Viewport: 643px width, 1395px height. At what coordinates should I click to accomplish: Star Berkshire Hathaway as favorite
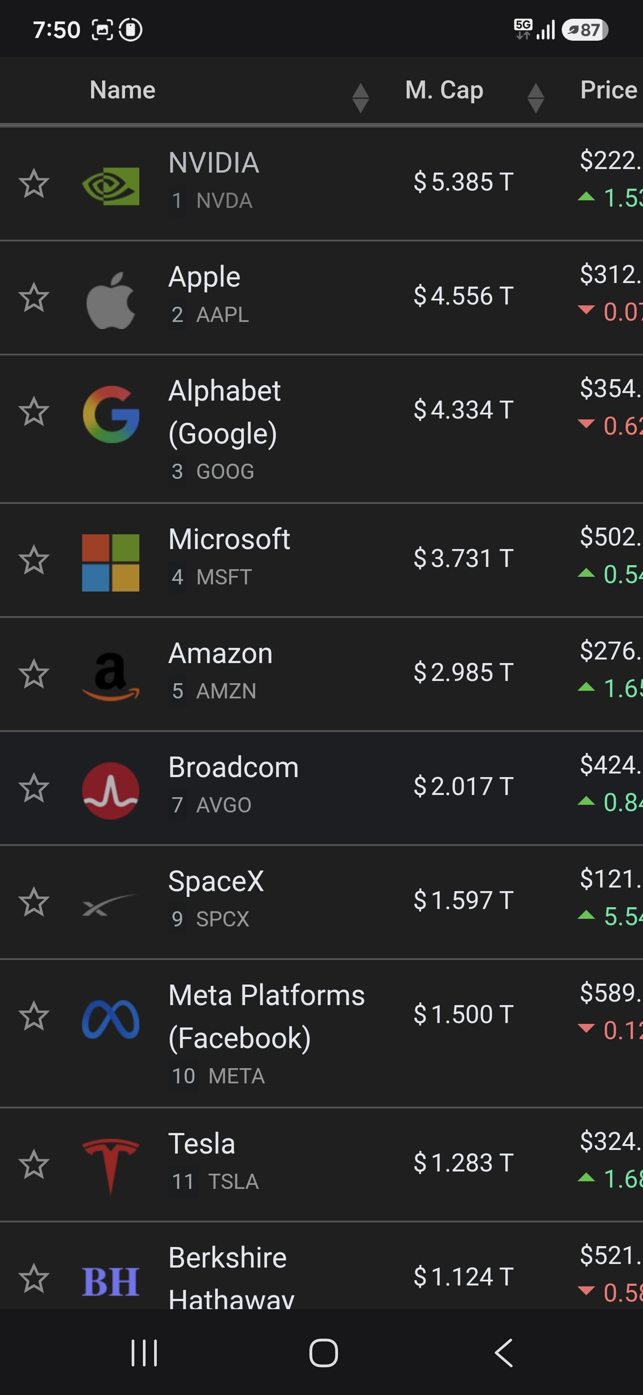[x=34, y=1278]
